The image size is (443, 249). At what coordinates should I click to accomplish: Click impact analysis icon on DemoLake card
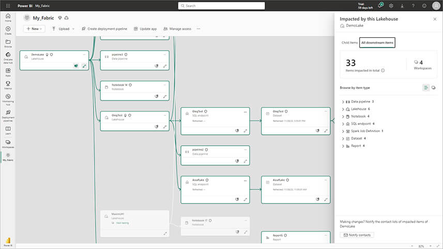click(x=75, y=66)
